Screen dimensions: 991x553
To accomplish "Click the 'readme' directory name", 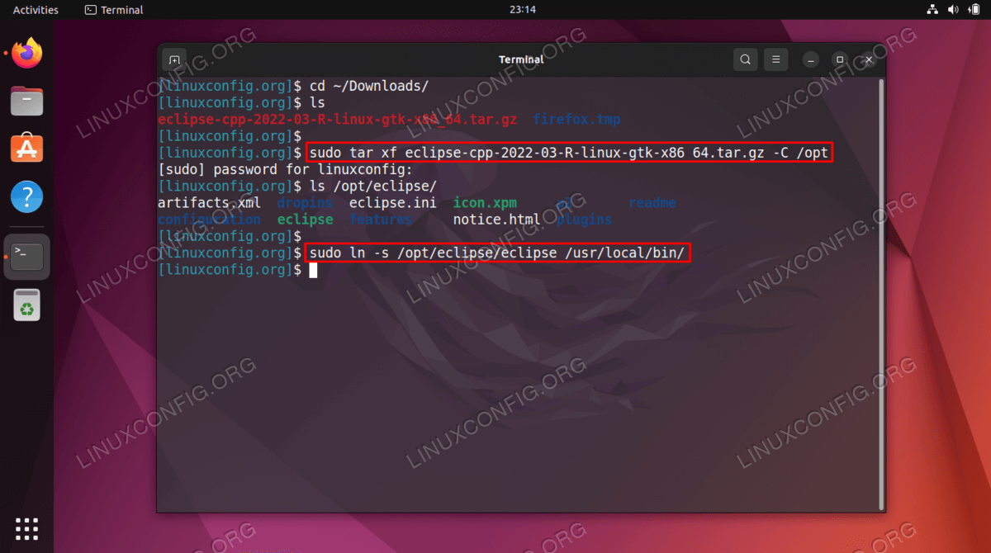I will tap(652, 203).
